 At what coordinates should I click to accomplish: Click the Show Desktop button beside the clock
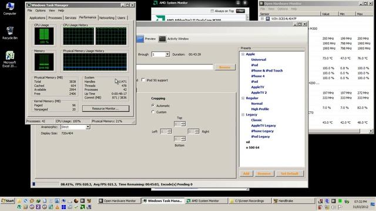(x=373, y=205)
